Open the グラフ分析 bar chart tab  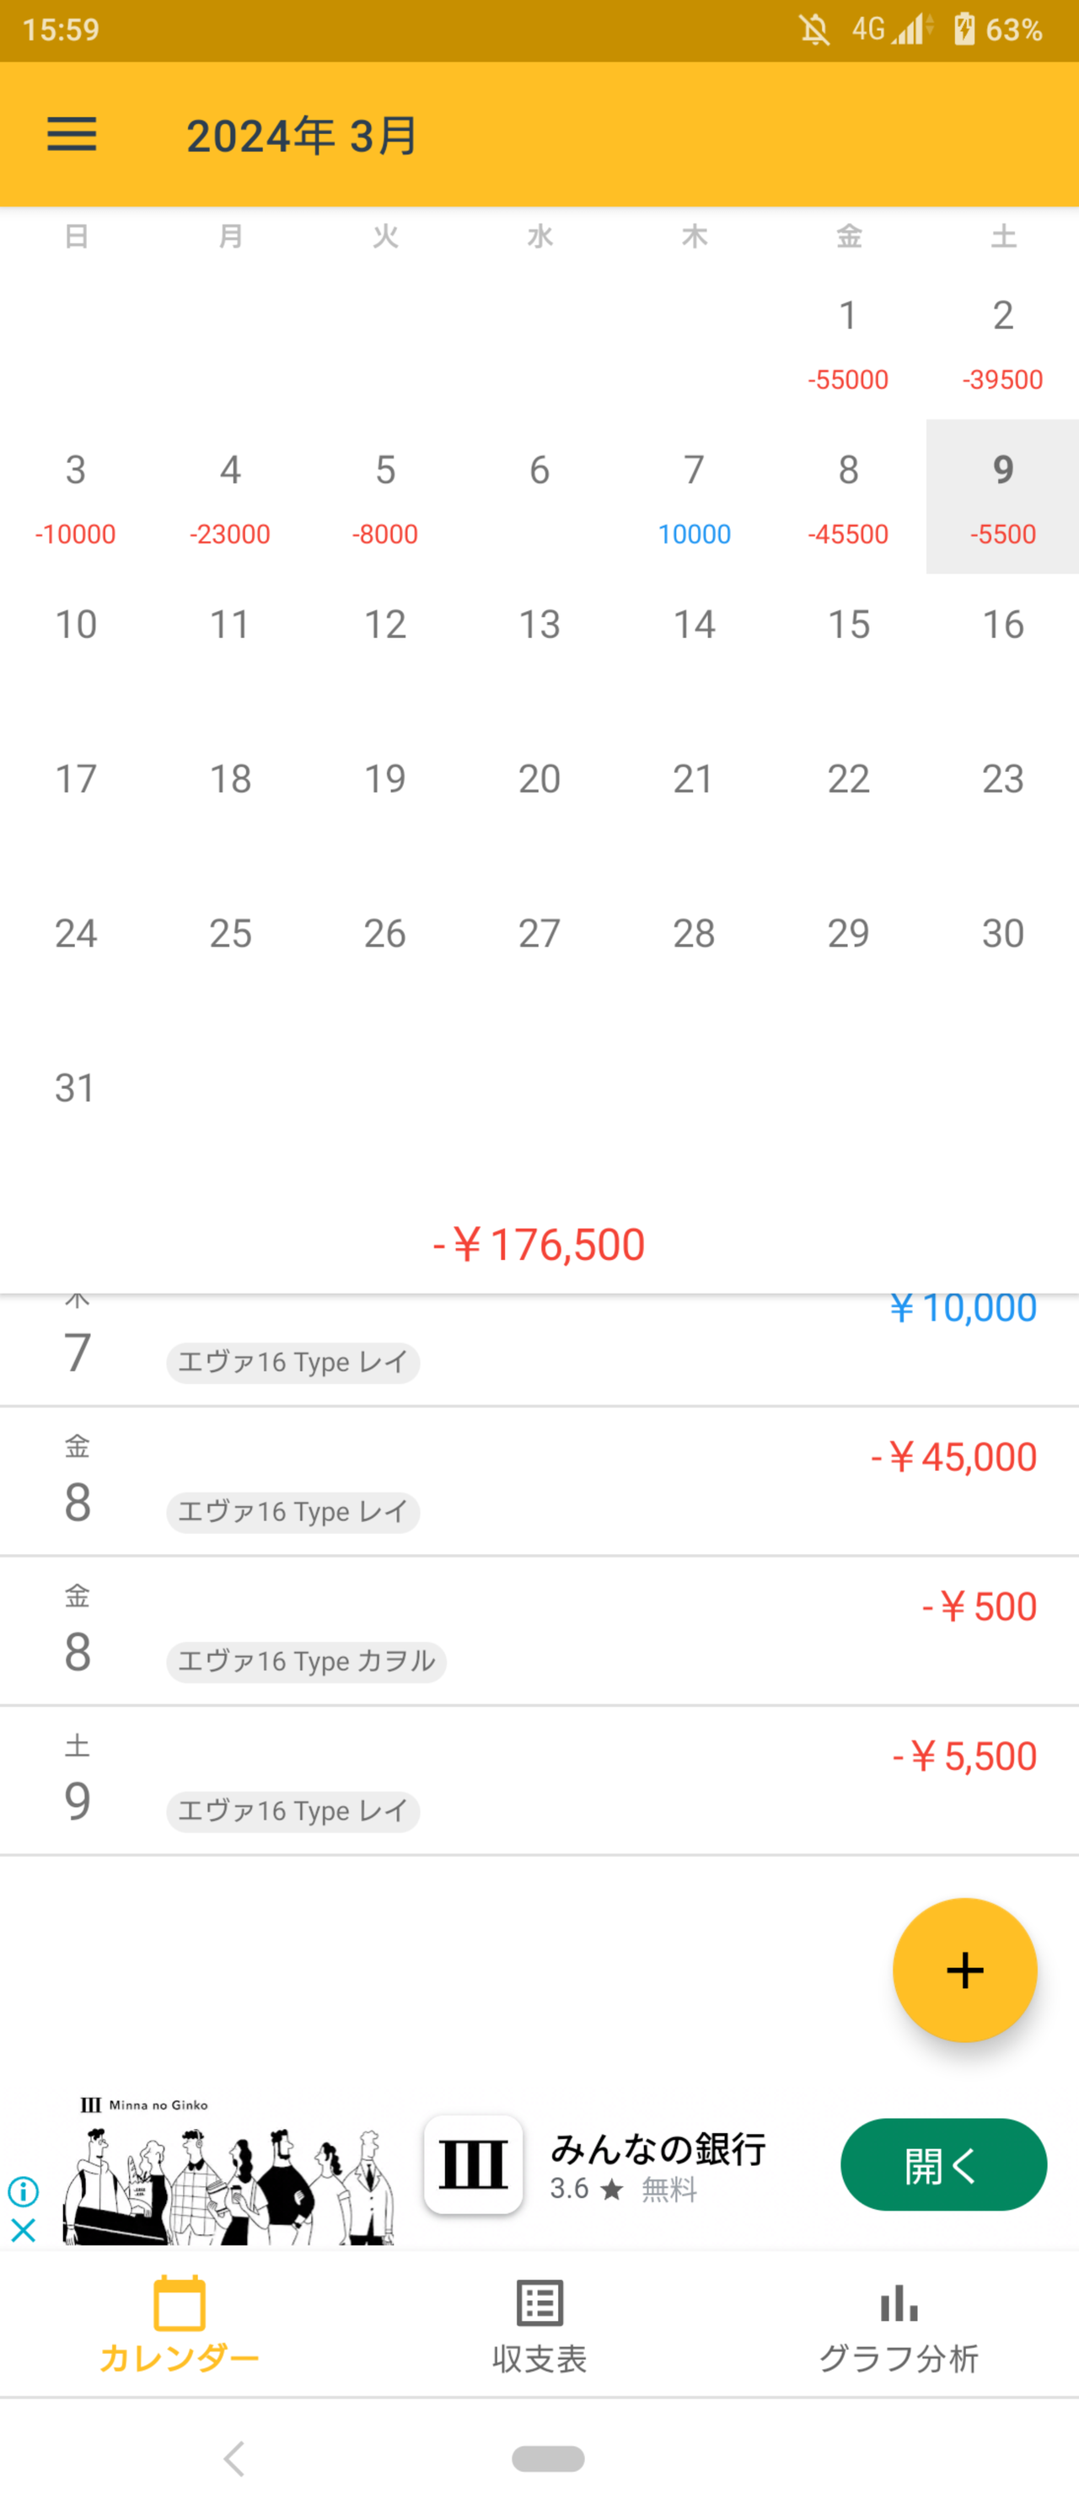click(x=898, y=2326)
